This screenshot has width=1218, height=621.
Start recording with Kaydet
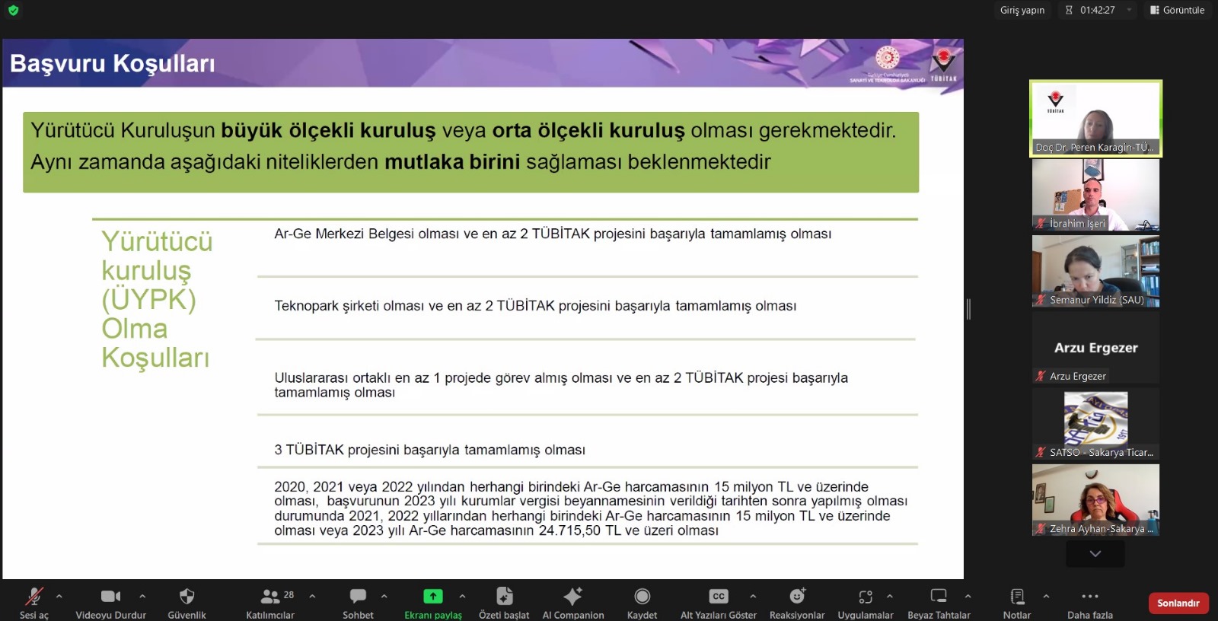642,597
